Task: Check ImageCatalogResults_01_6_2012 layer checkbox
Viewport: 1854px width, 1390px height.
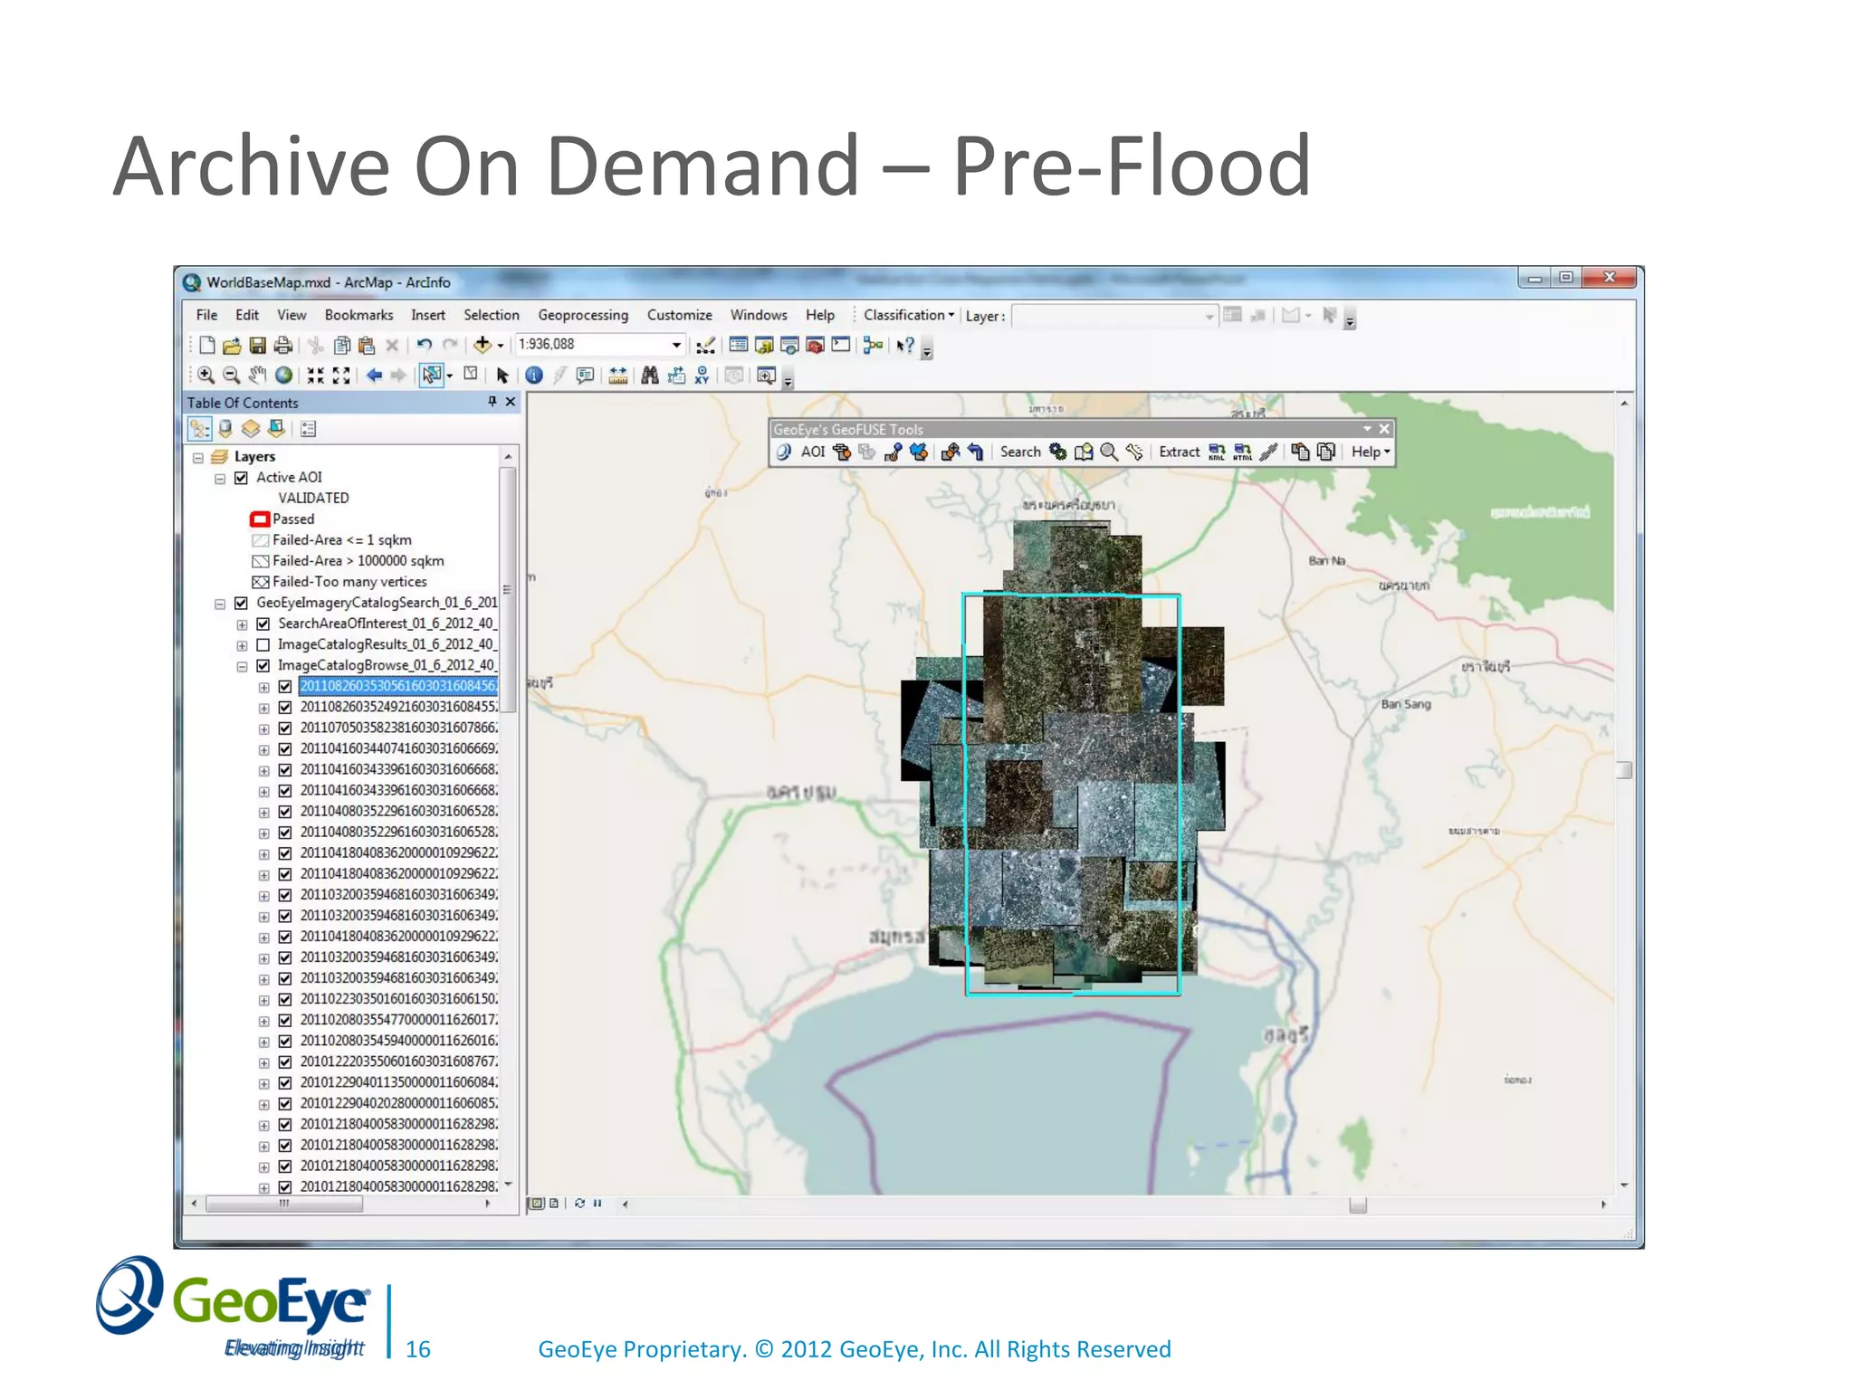Action: point(263,644)
